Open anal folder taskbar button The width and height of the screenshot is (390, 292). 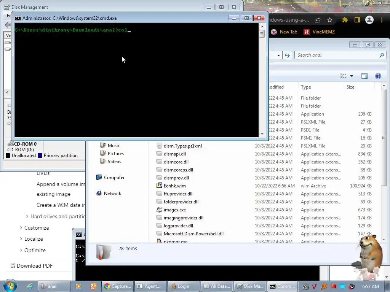pos(54,286)
